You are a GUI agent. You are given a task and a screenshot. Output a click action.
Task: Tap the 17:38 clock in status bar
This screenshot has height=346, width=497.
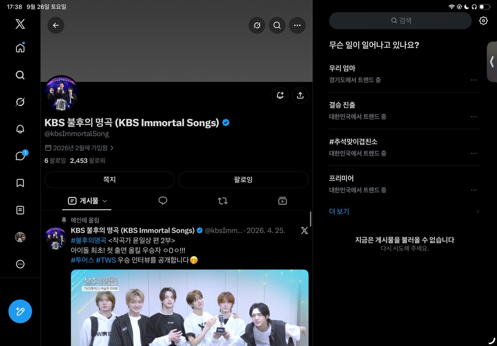[x=14, y=7]
